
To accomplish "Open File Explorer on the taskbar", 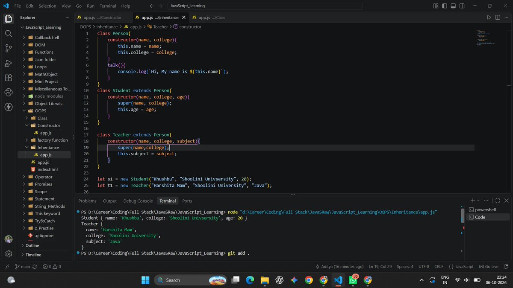I will [x=265, y=280].
